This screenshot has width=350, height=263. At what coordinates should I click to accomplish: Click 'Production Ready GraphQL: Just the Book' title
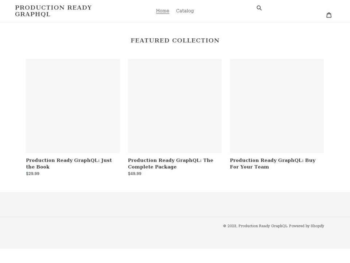[69, 164]
